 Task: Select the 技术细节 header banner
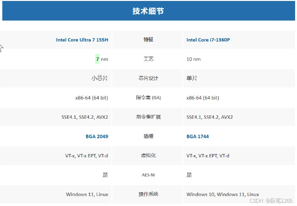tap(148, 11)
